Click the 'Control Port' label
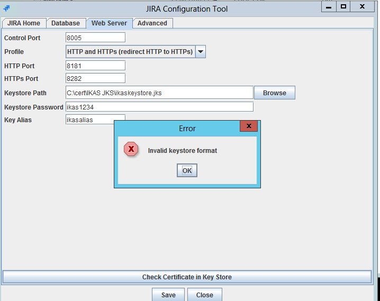 point(22,38)
